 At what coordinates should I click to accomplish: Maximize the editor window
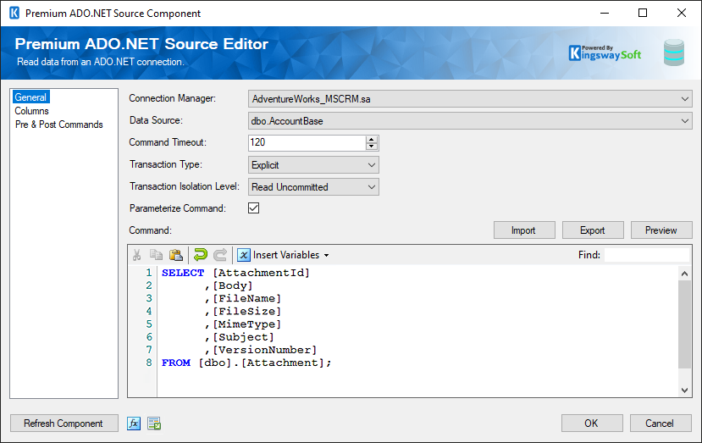click(x=643, y=13)
